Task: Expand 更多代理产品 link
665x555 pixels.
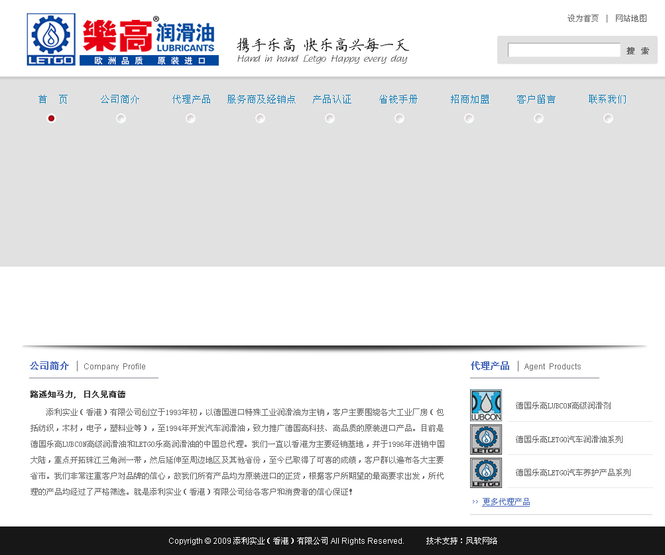Action: pyautogui.click(x=506, y=502)
